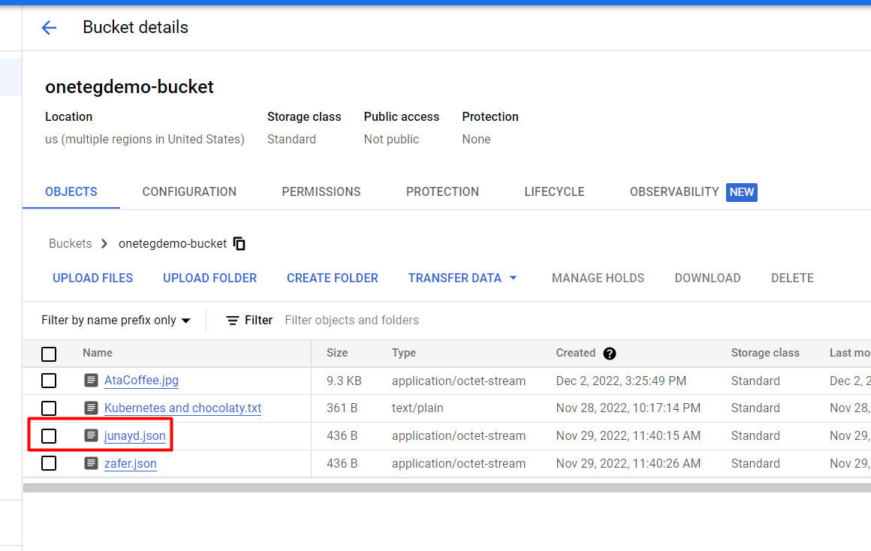Tick the checkbox for AtaCoffee.jpg
The height and width of the screenshot is (551, 871).
pyautogui.click(x=49, y=381)
